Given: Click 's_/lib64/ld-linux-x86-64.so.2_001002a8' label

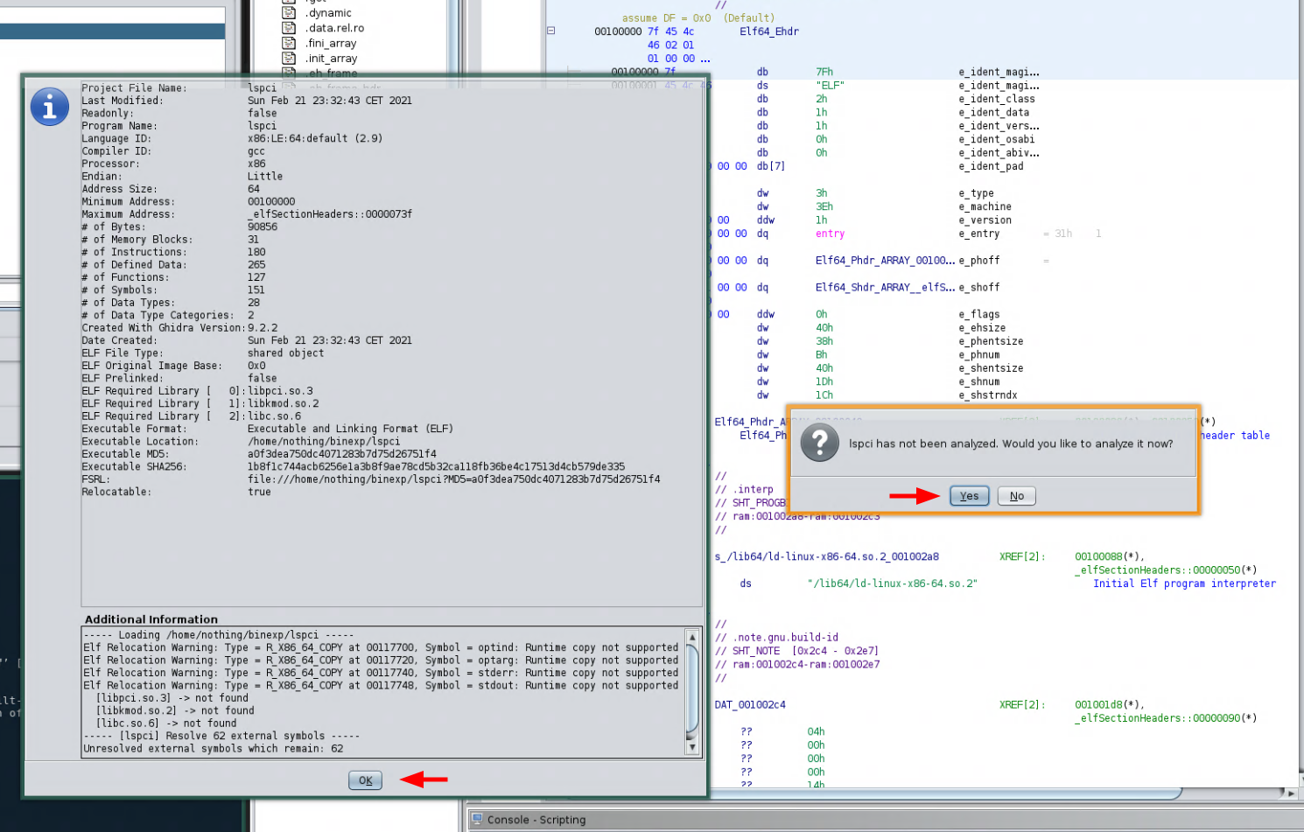Looking at the screenshot, I should tap(826, 556).
